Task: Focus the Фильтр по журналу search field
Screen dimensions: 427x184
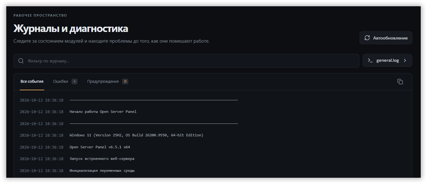Action: click(x=186, y=61)
